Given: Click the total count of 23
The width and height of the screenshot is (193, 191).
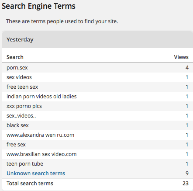Looking at the screenshot, I should [x=186, y=183].
